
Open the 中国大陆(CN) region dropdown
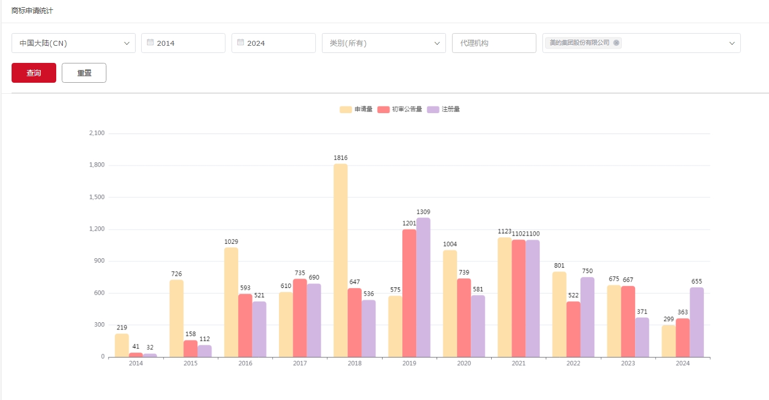point(73,43)
